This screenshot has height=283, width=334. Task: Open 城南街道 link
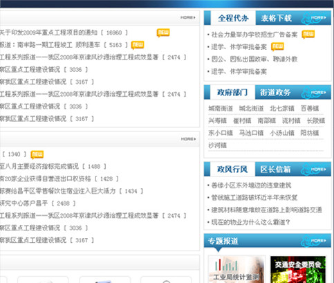click(221, 109)
